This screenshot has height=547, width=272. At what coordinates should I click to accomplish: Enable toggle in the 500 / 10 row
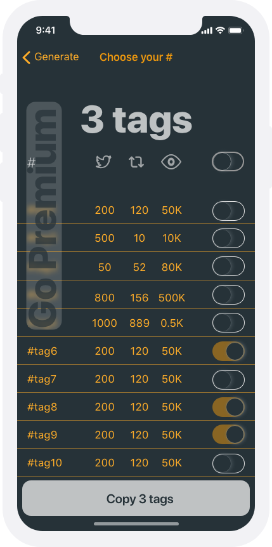tap(228, 238)
